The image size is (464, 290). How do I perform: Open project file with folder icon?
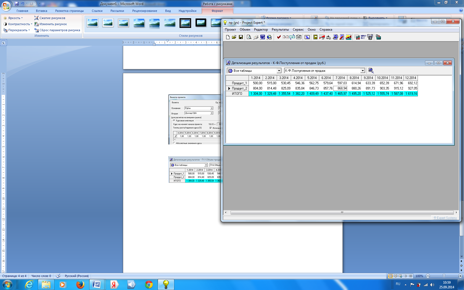click(234, 37)
